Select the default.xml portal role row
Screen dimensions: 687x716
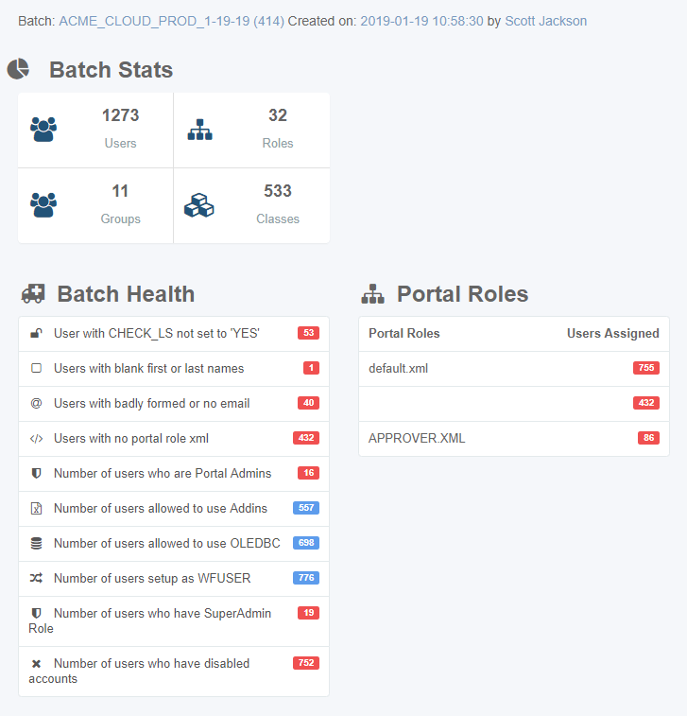514,369
